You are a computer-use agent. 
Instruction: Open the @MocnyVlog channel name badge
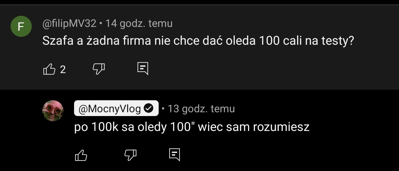110,109
